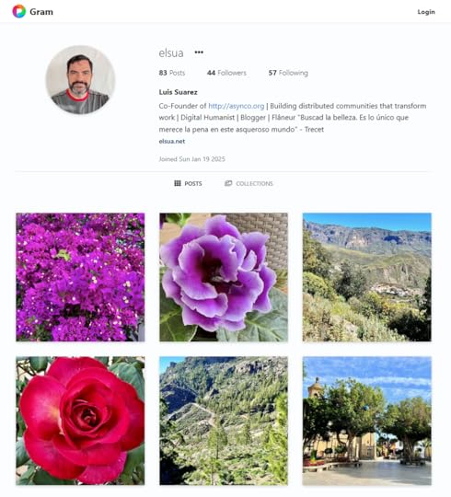The height and width of the screenshot is (497, 451).
Task: Open the town square trees photo
Action: 366,421
